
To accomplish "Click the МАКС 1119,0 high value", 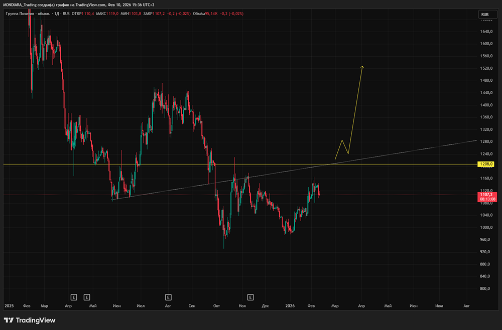I will click(107, 14).
